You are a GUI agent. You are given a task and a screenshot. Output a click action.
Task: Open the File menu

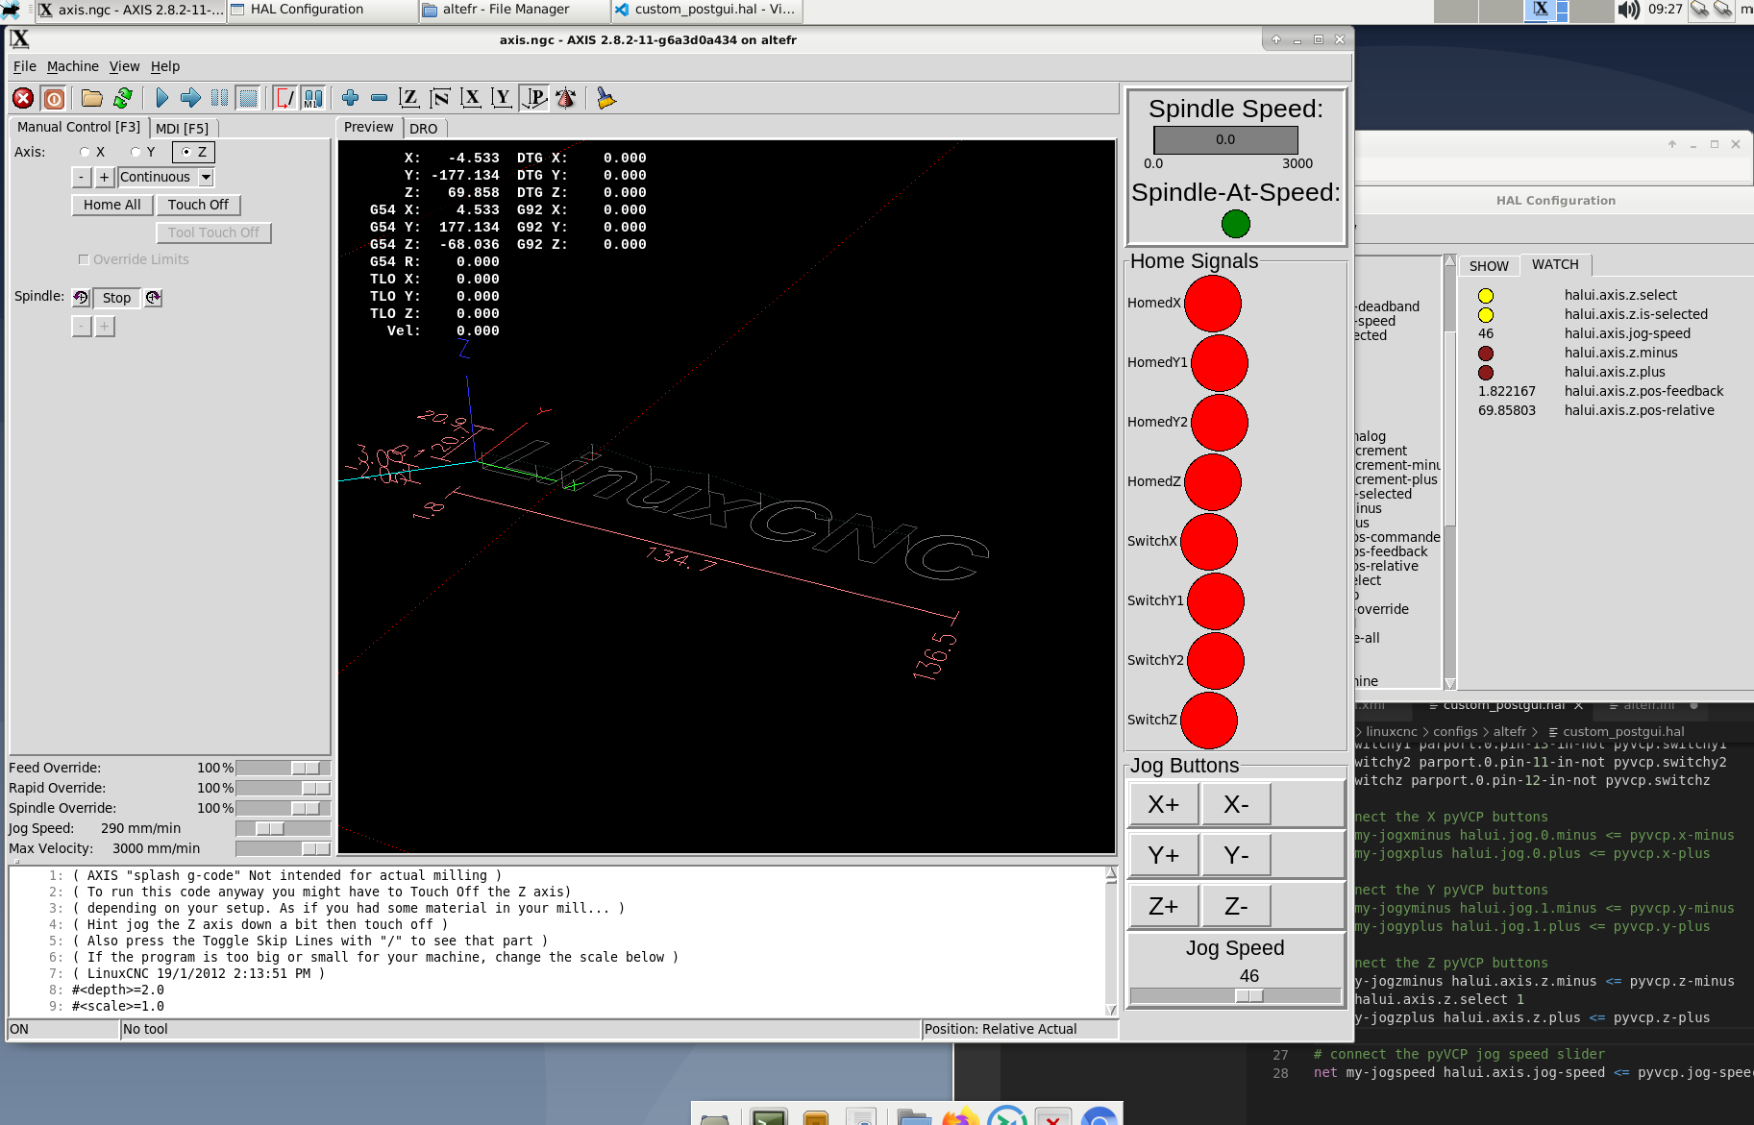(25, 66)
